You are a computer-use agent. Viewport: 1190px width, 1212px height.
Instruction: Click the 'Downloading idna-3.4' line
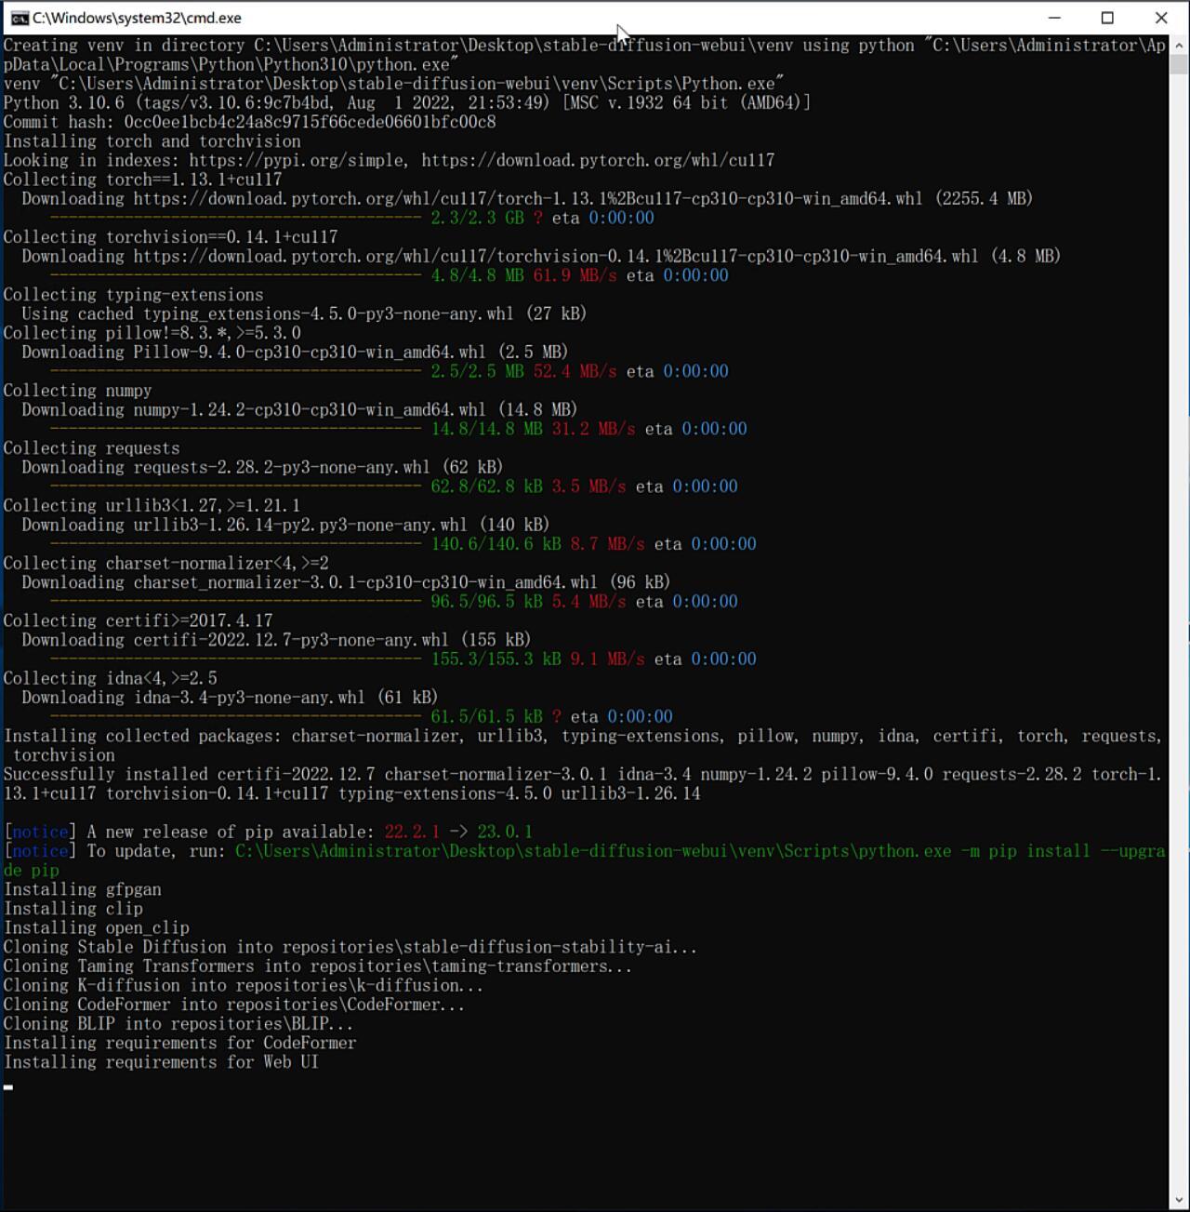(230, 698)
